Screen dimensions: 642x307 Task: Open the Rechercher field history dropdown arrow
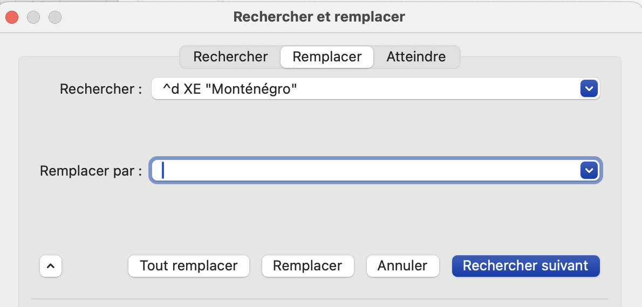point(588,88)
